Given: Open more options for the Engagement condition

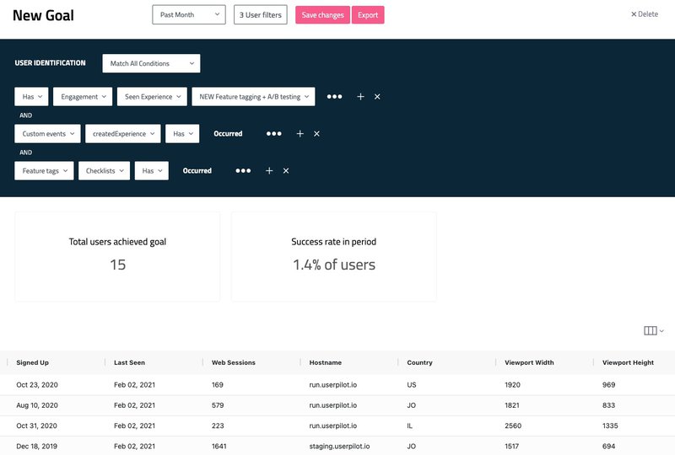Looking at the screenshot, I should 334,97.
